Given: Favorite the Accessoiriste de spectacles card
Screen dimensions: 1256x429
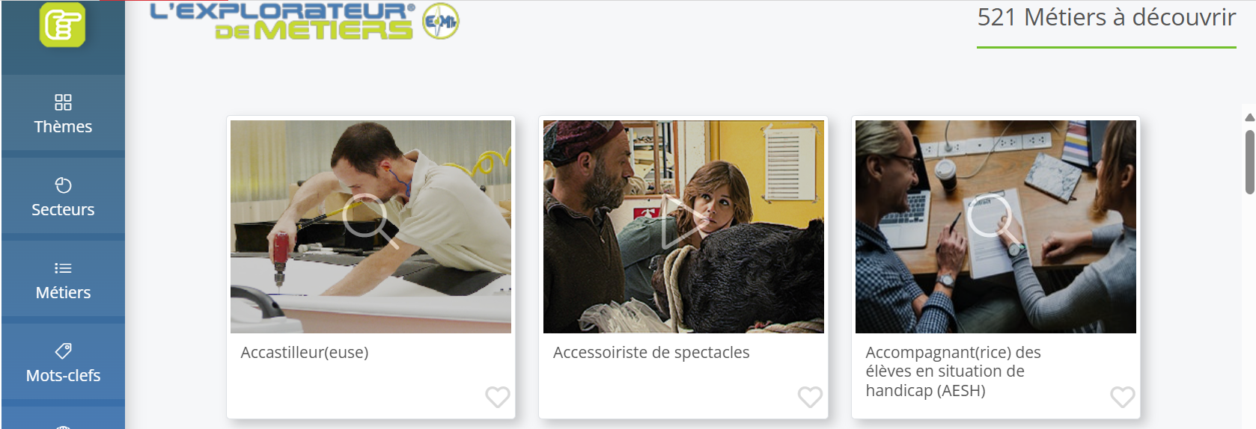Looking at the screenshot, I should 810,397.
